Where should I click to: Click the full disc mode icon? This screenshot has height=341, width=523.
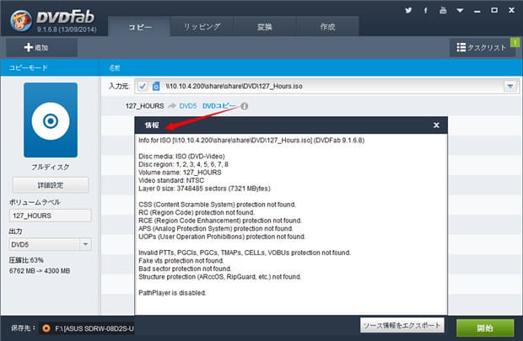50,122
